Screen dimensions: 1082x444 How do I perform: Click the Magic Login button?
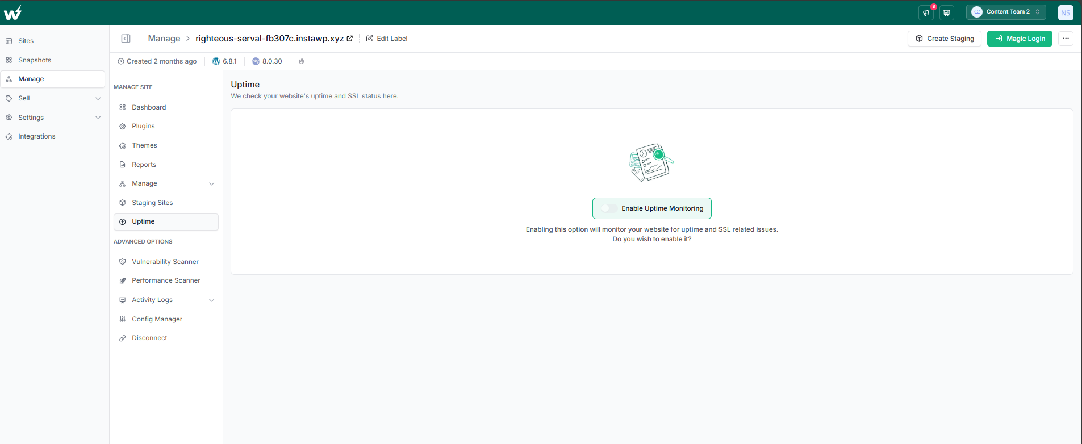pyautogui.click(x=1020, y=39)
